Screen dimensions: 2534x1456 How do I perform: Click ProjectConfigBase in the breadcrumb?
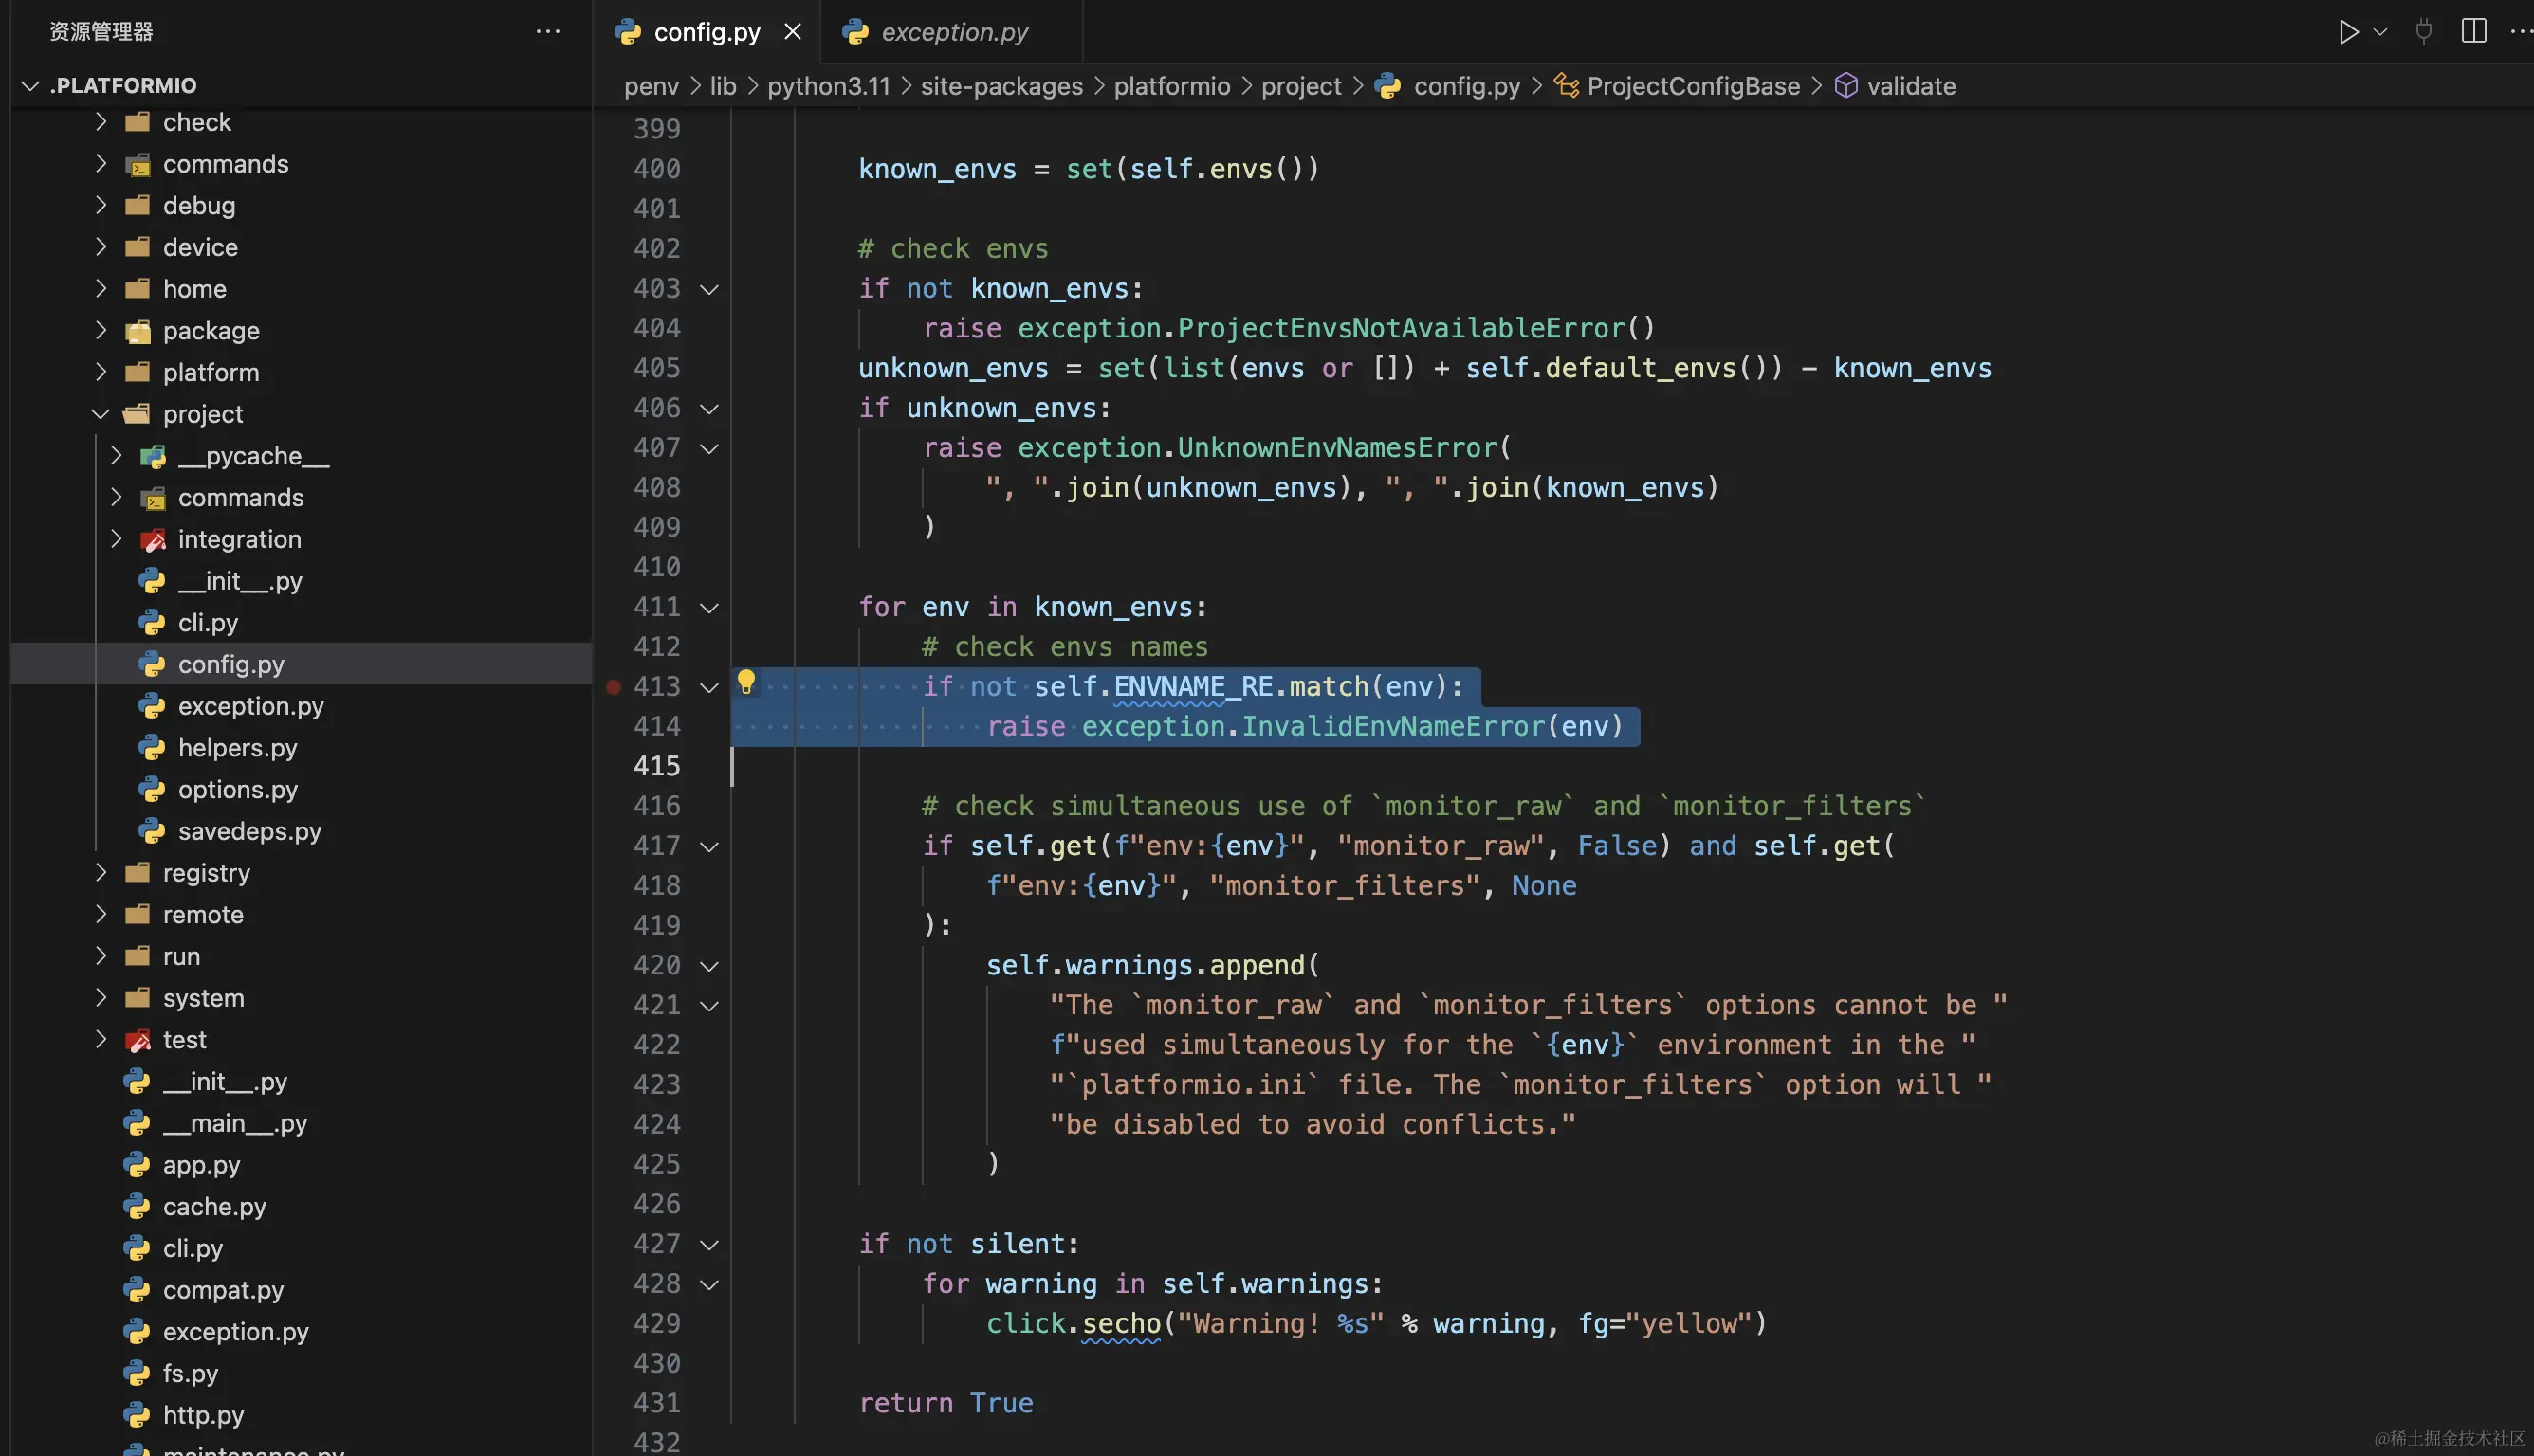click(1693, 86)
